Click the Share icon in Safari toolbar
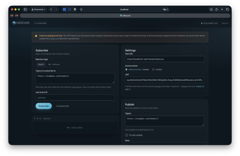The image size is (240, 156). pyautogui.click(x=216, y=10)
